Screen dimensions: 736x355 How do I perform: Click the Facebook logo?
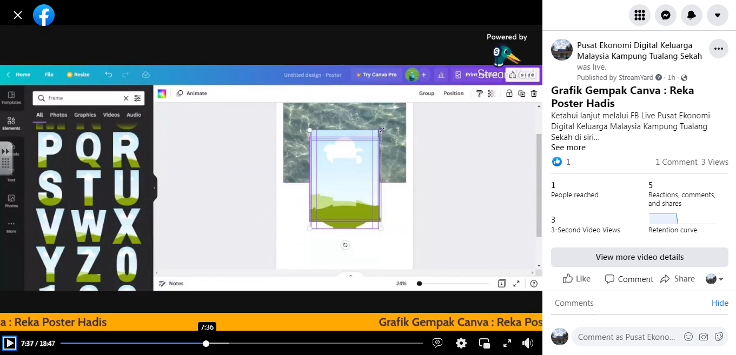coord(44,15)
